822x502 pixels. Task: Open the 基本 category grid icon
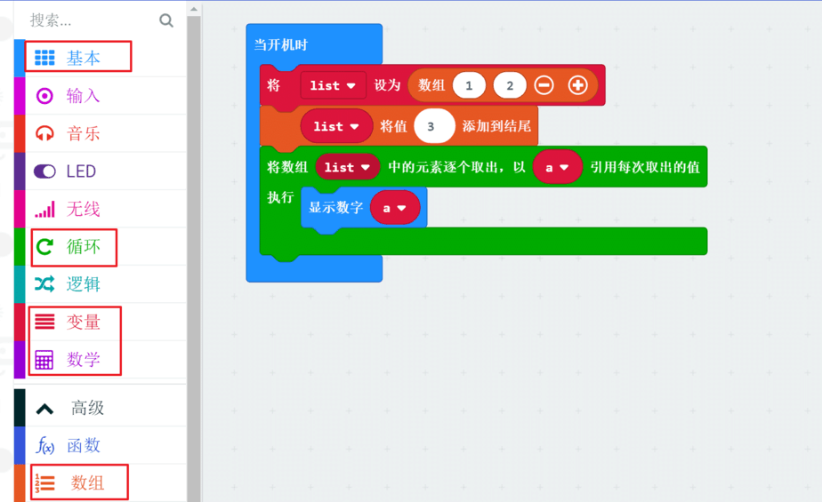44,58
